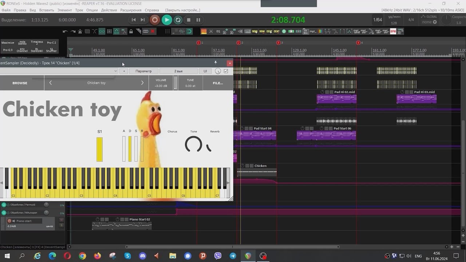Click the green Play button
466x262 pixels.
pyautogui.click(x=167, y=20)
